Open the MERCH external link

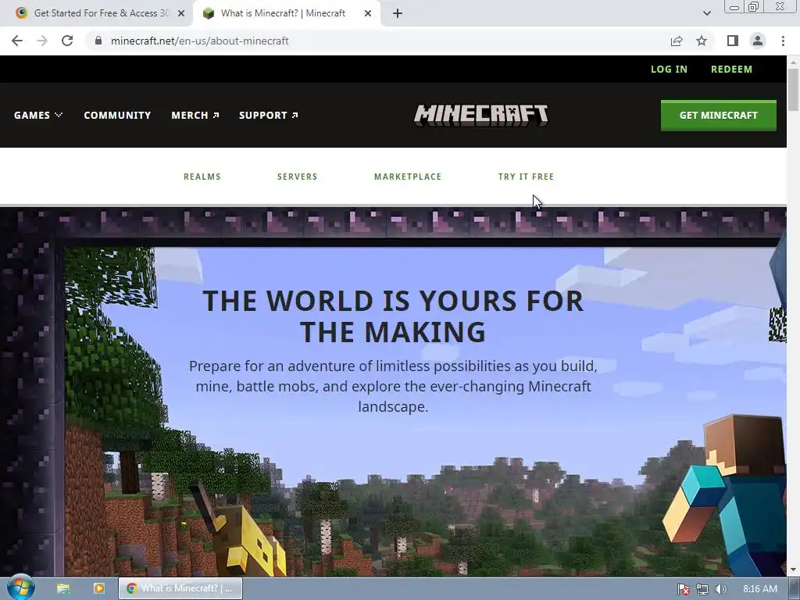195,116
